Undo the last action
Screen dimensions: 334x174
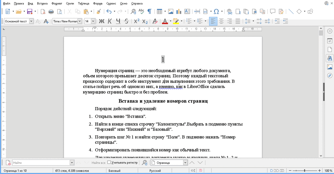click(109, 11)
